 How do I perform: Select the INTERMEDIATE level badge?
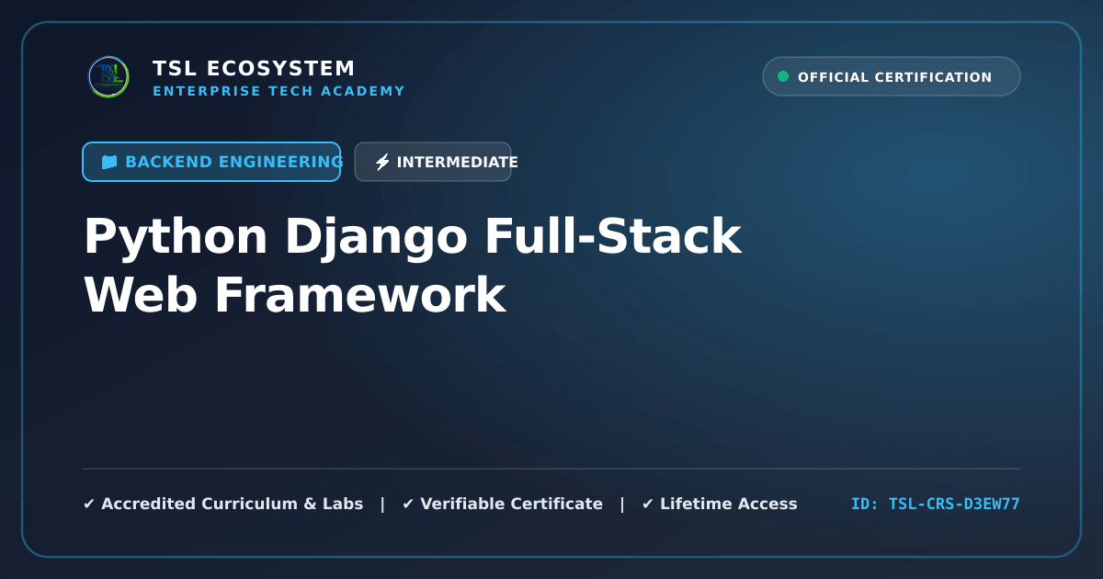(x=433, y=162)
